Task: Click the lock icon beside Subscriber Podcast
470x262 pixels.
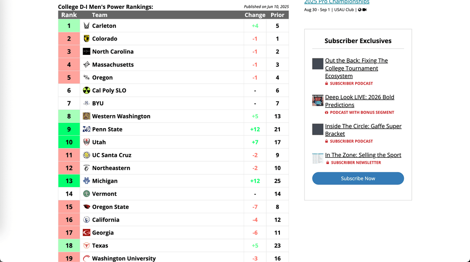Action: click(x=327, y=83)
